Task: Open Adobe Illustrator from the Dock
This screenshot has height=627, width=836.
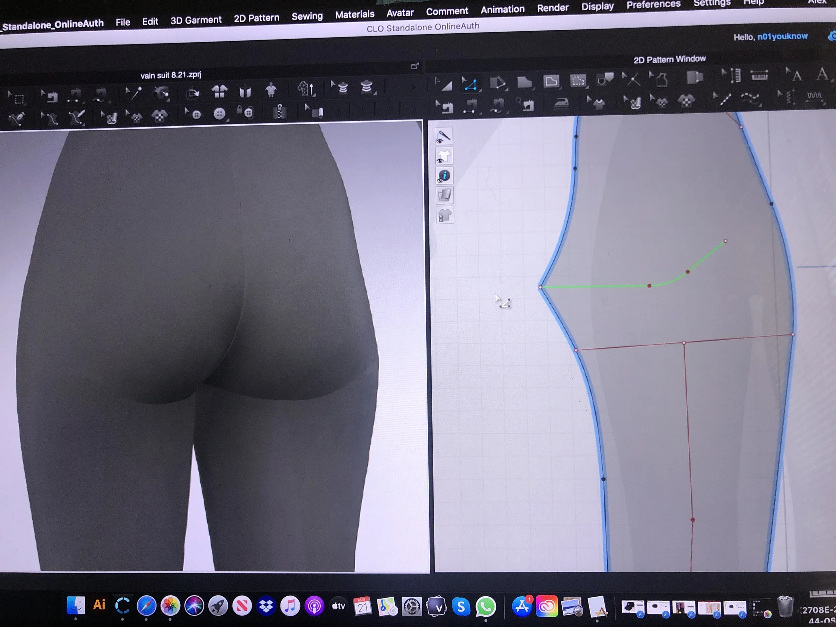Action: [99, 604]
